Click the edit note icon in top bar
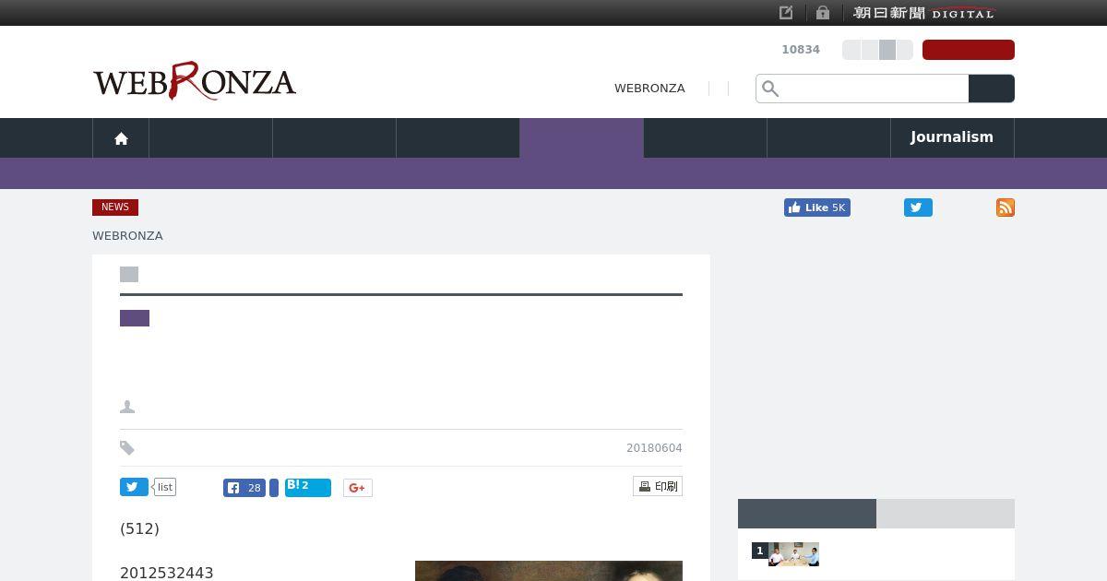 click(786, 13)
